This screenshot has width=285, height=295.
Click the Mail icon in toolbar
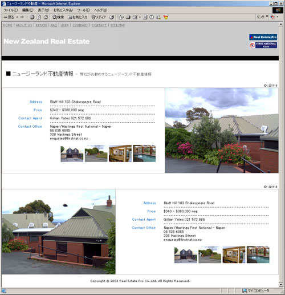coord(120,17)
